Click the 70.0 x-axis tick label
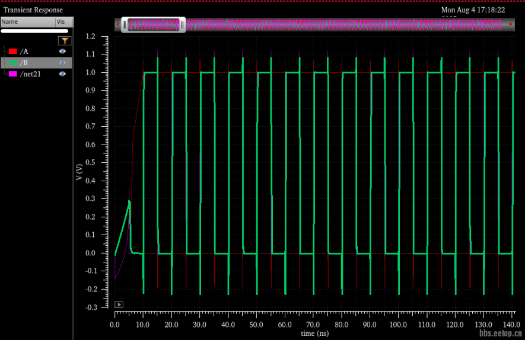The height and width of the screenshot is (340, 525). pos(313,325)
